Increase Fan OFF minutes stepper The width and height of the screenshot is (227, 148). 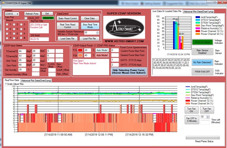208,116
